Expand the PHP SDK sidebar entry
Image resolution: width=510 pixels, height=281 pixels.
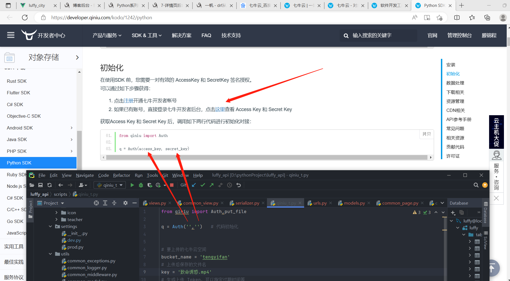[72, 151]
